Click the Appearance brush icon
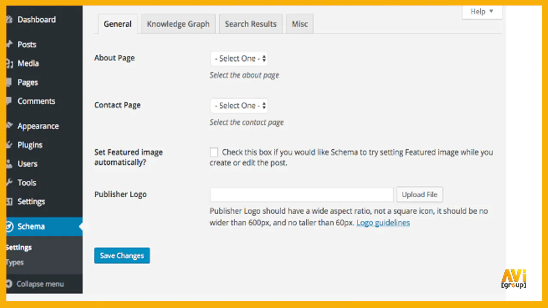Viewport: 548px width, 308px height. (x=9, y=126)
